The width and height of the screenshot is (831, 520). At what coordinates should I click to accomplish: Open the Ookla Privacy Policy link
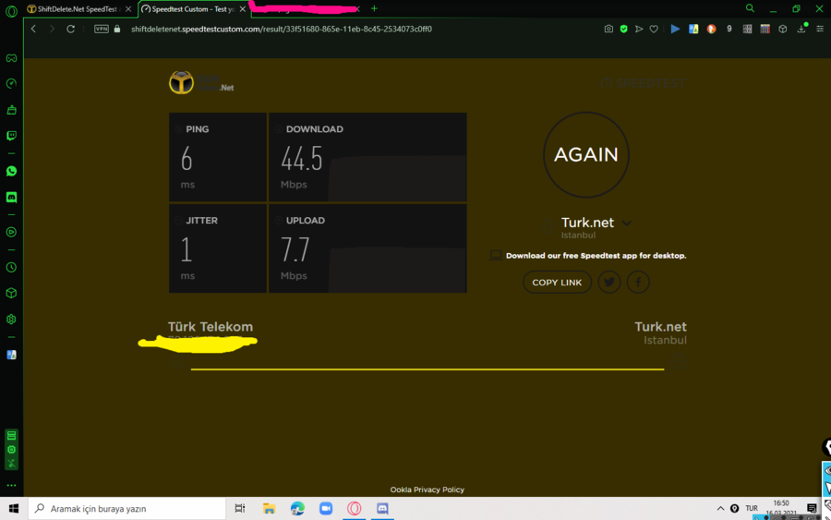coord(428,490)
